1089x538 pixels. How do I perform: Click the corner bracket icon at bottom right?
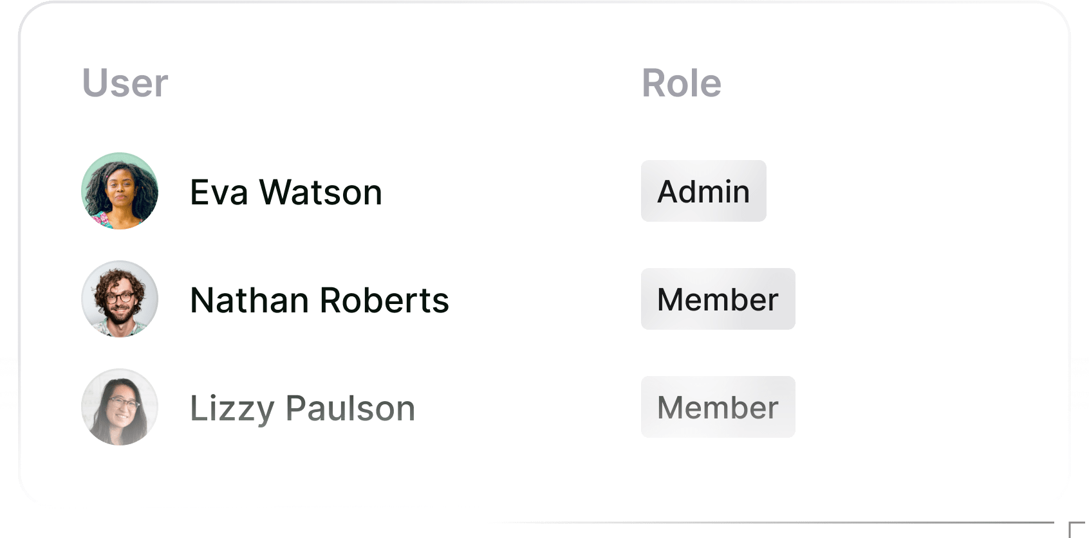pyautogui.click(x=1076, y=528)
